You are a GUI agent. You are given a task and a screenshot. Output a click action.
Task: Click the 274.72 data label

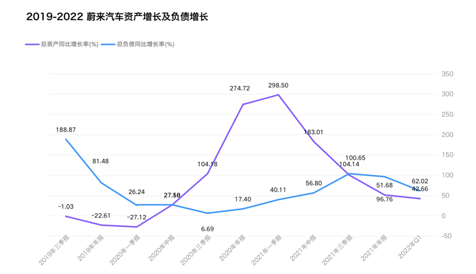coord(240,88)
